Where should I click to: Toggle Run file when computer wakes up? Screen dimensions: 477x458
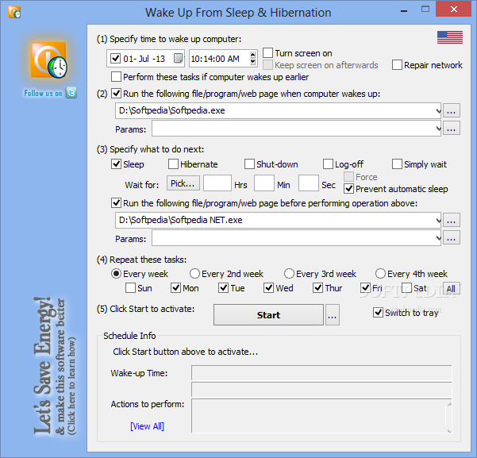[116, 94]
